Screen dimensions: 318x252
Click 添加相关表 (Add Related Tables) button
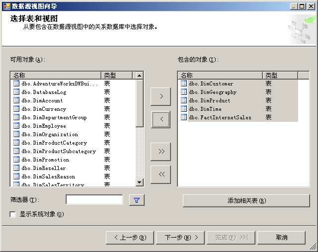point(246,201)
